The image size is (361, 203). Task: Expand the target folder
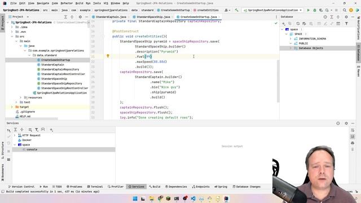click(x=12, y=107)
